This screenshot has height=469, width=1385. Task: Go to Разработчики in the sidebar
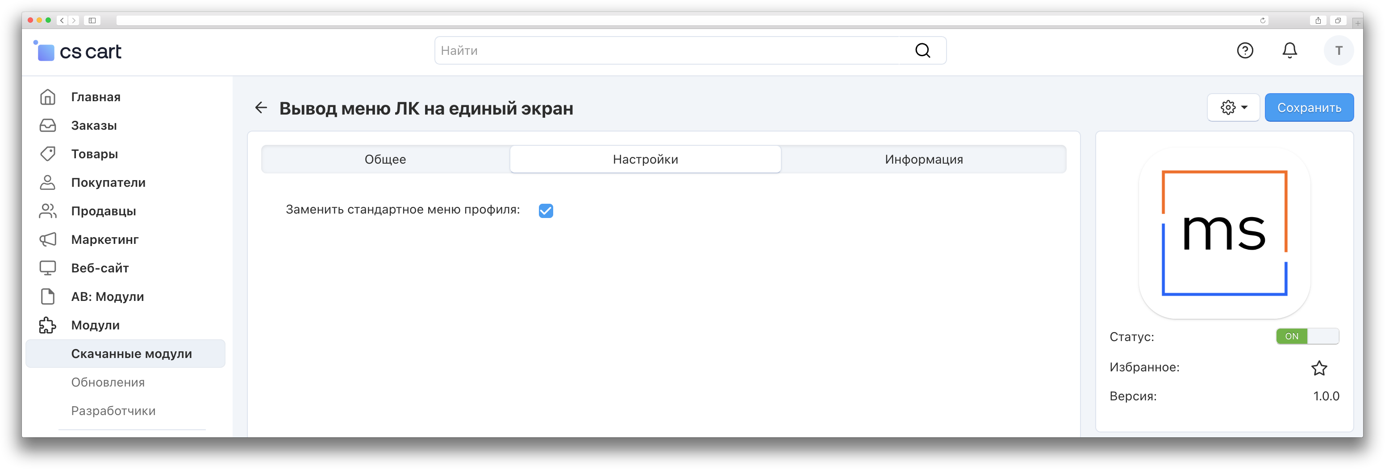(113, 411)
